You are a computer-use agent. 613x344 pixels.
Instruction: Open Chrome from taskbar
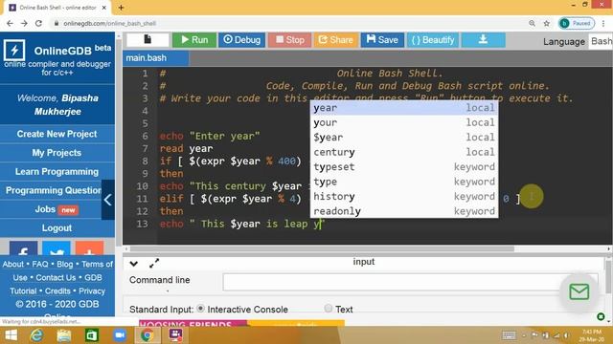147,335
